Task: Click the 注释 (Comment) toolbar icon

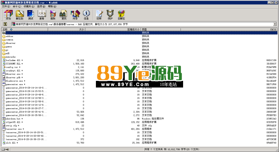Action: point(99,15)
